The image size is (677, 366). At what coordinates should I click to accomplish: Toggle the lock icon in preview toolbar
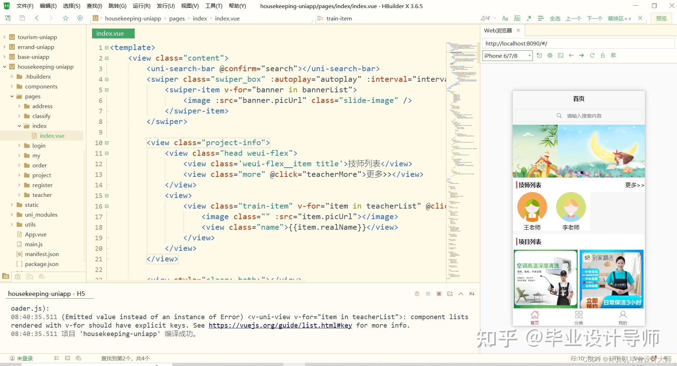click(603, 55)
